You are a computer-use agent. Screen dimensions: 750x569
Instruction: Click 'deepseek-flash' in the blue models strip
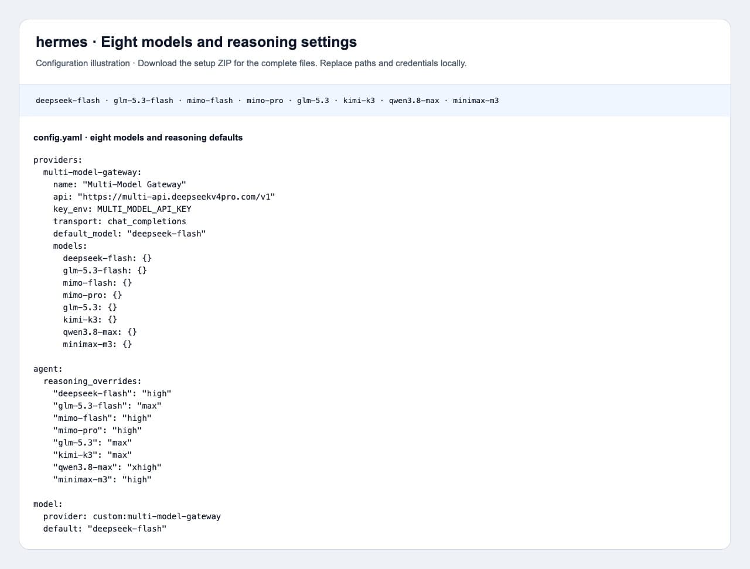point(68,101)
